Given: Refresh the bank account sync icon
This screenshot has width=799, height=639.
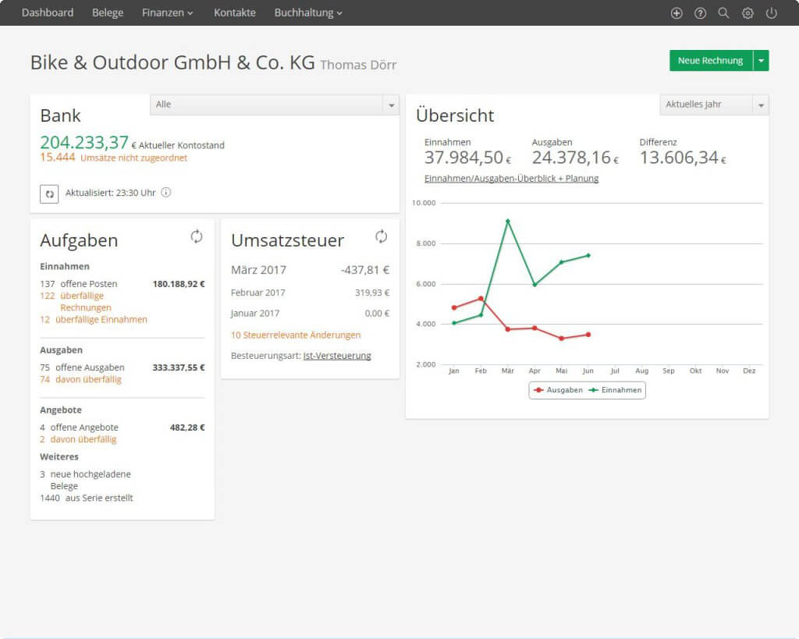Looking at the screenshot, I should [x=49, y=193].
